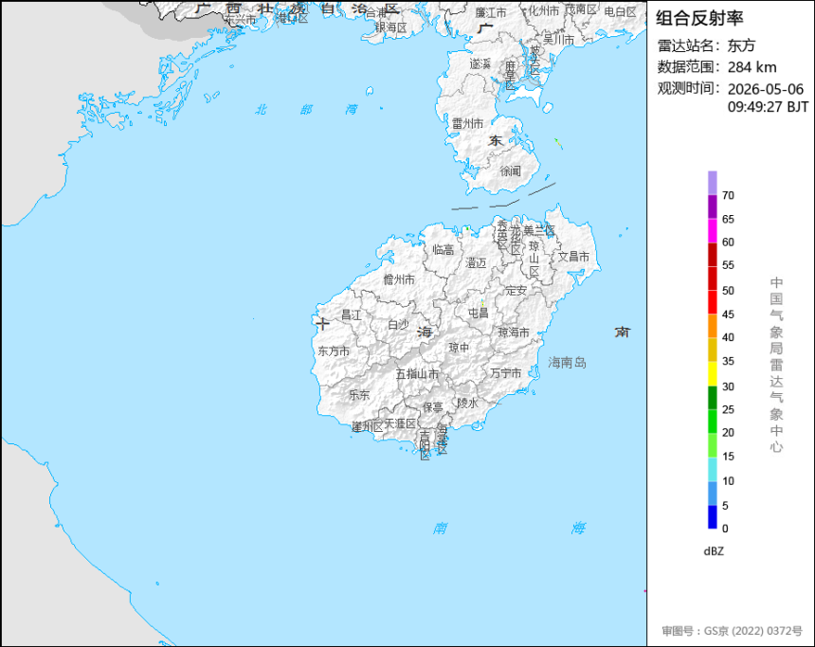Click the observation date 2026-05-06
Viewport: 815px width, 647px height.
[765, 89]
